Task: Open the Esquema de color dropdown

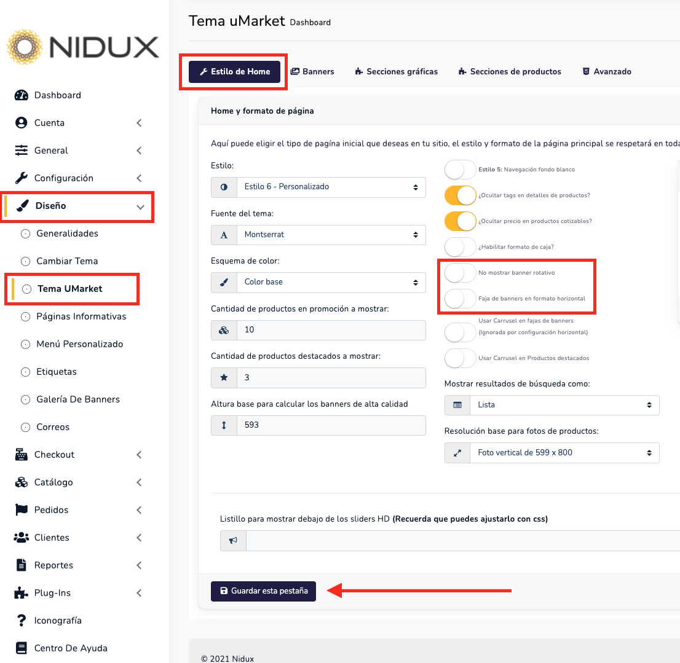Action: [331, 283]
